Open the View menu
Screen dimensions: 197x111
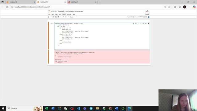[56, 14]
